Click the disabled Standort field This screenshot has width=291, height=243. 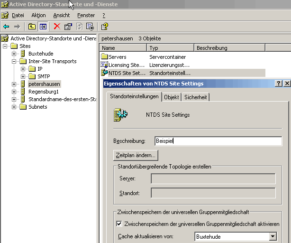click(213, 193)
